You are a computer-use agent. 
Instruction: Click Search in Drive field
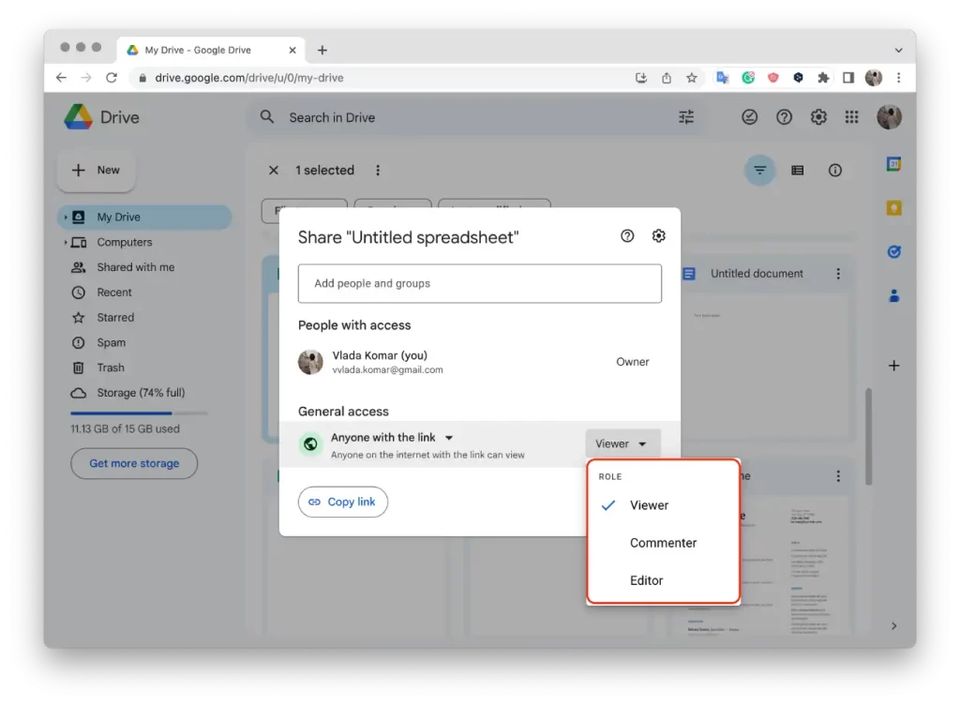coord(476,117)
